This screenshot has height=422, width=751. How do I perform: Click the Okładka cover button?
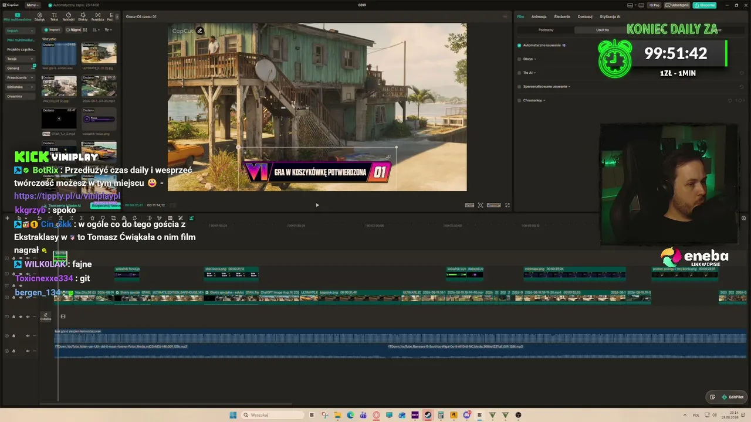(45, 316)
